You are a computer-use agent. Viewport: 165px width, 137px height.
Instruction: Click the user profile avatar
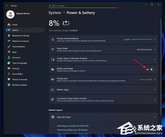[10, 14]
